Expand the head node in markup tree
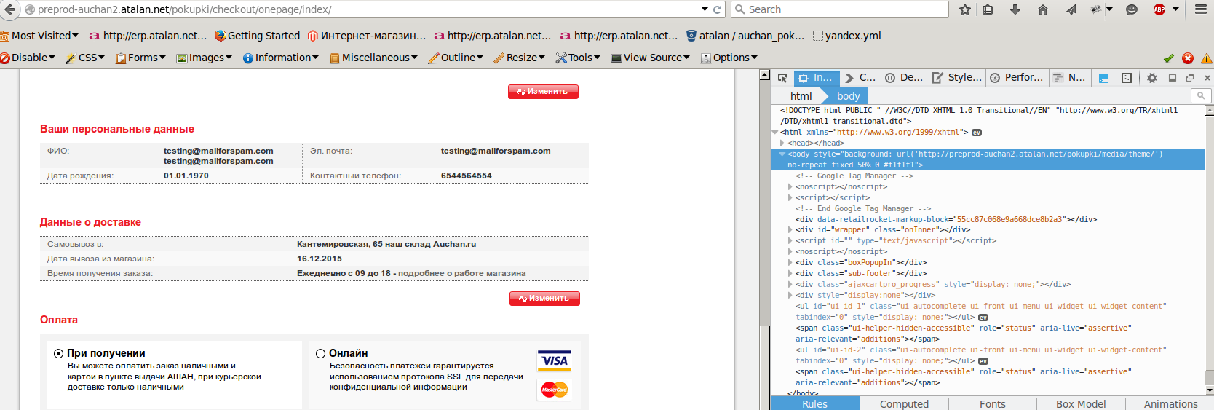1214x410 pixels. click(782, 143)
